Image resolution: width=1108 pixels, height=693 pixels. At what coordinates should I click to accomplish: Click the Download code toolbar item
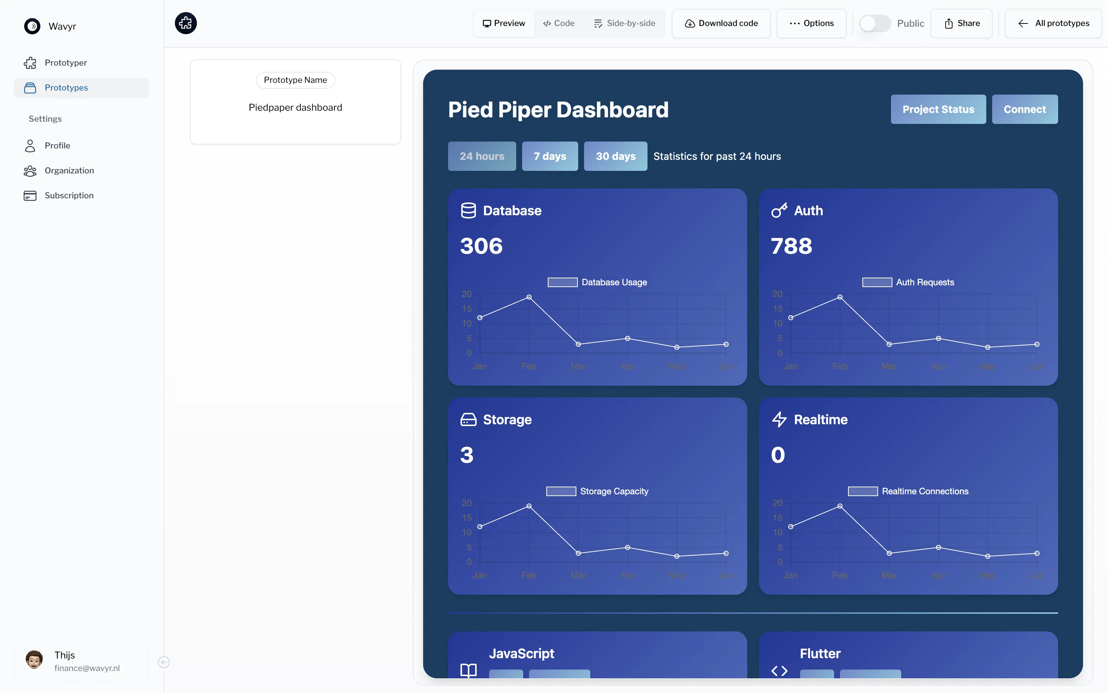click(x=721, y=23)
